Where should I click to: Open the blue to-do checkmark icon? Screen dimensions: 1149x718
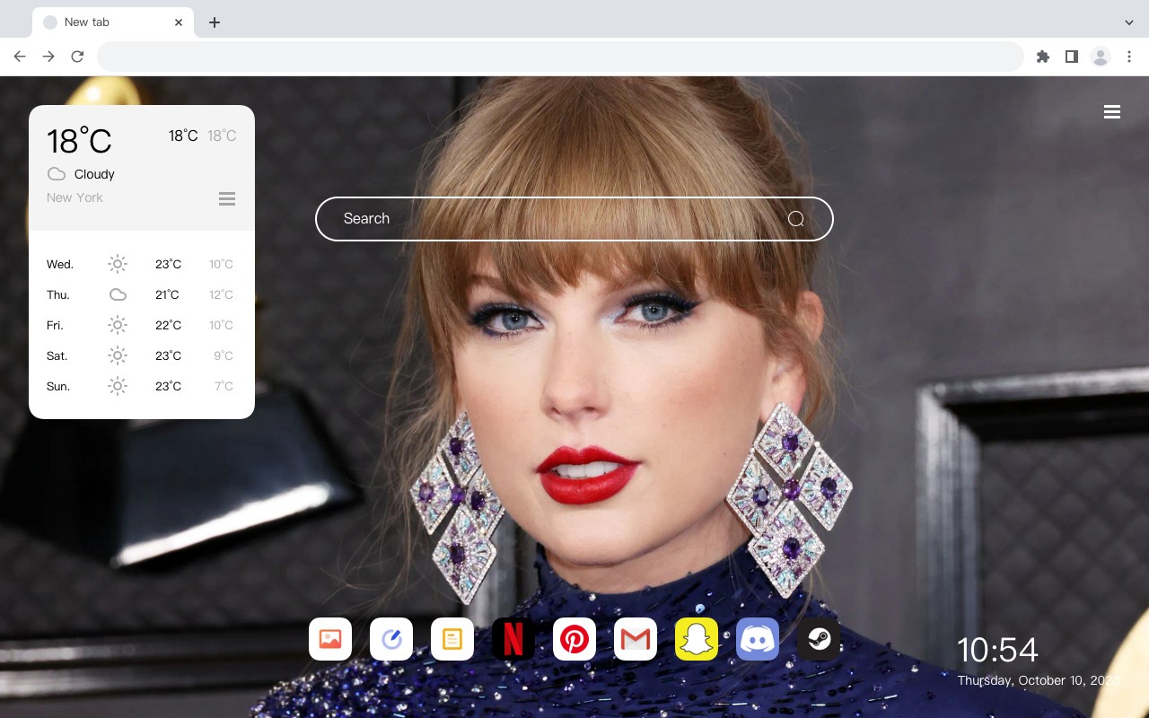(391, 639)
